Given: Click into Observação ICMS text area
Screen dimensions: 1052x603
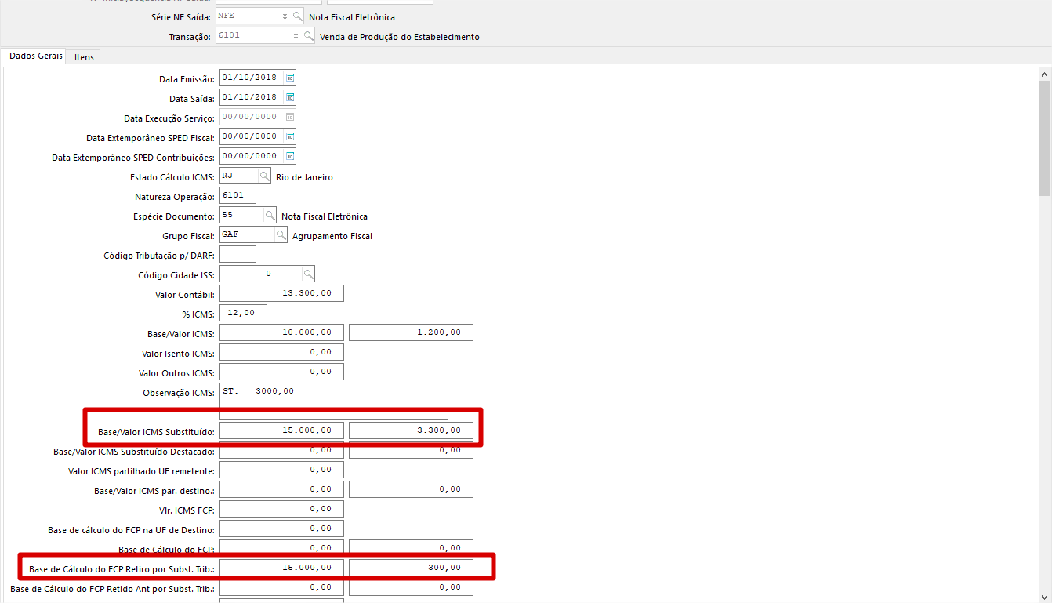Looking at the screenshot, I should click(x=333, y=401).
